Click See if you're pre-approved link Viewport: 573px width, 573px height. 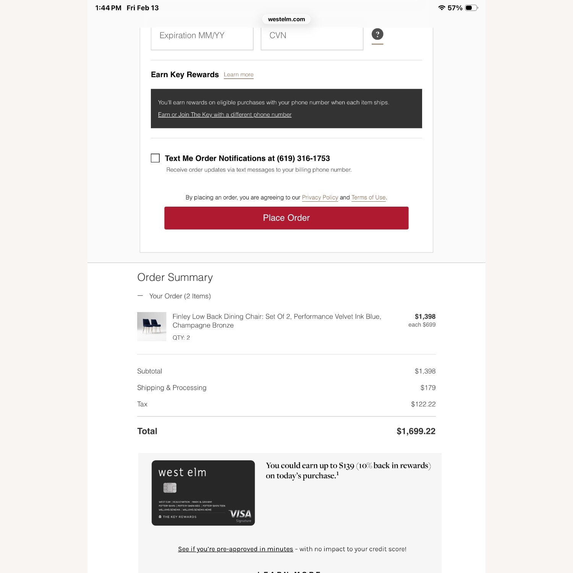235,549
